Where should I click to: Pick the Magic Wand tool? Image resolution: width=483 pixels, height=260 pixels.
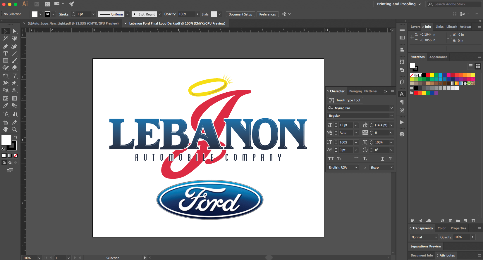tap(5, 38)
